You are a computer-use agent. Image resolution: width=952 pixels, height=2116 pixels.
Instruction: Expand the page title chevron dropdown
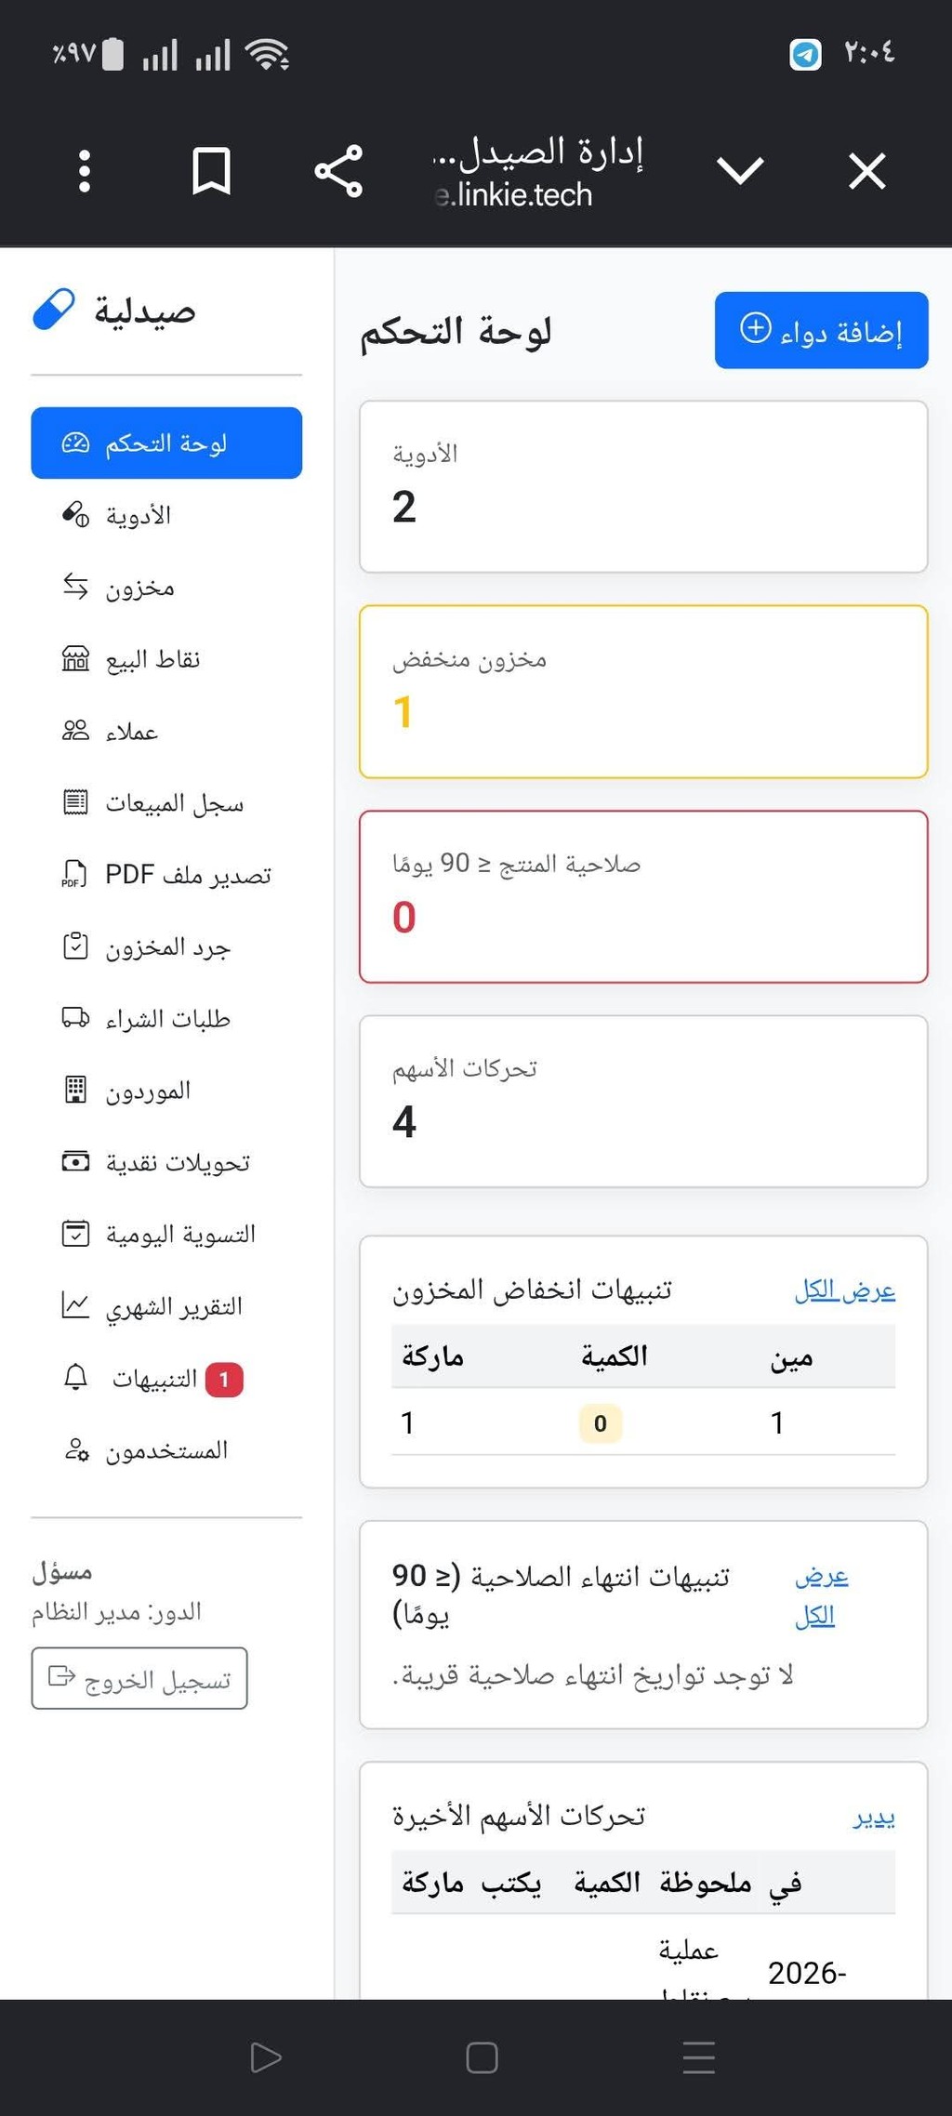[740, 171]
